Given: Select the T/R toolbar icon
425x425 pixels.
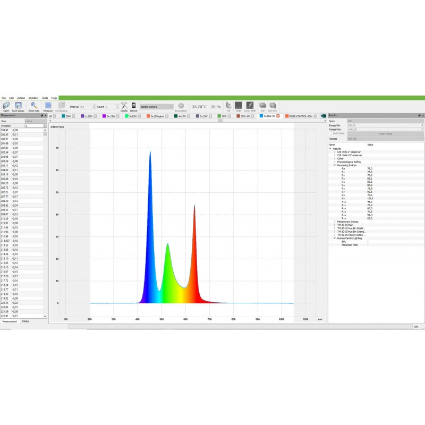Looking at the screenshot, I should [228, 106].
